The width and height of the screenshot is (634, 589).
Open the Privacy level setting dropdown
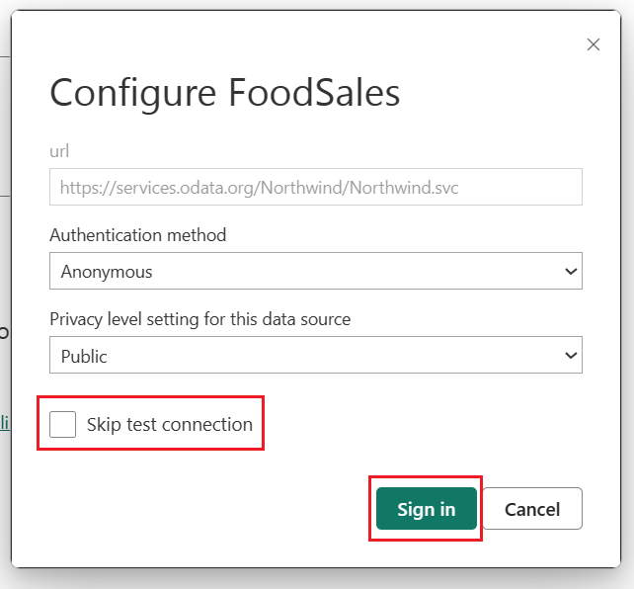pyautogui.click(x=316, y=355)
